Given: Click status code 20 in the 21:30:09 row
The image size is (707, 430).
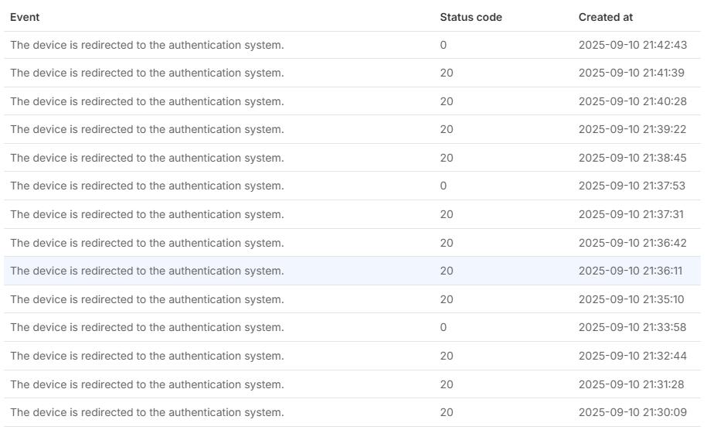Looking at the screenshot, I should 447,412.
